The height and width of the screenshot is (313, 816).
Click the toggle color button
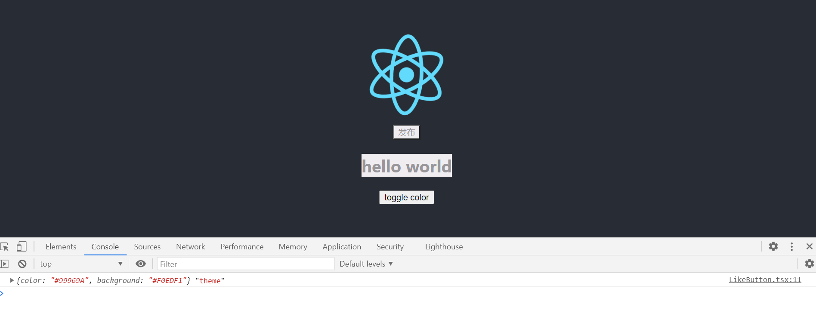point(406,197)
